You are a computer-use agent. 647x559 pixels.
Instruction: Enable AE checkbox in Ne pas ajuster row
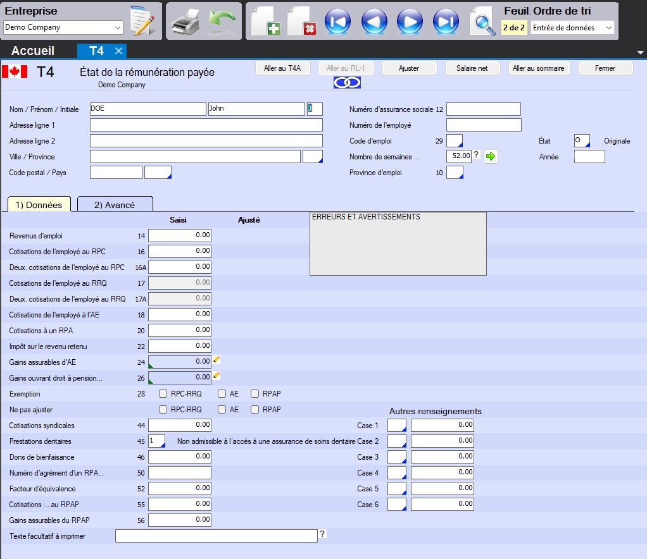pos(222,410)
